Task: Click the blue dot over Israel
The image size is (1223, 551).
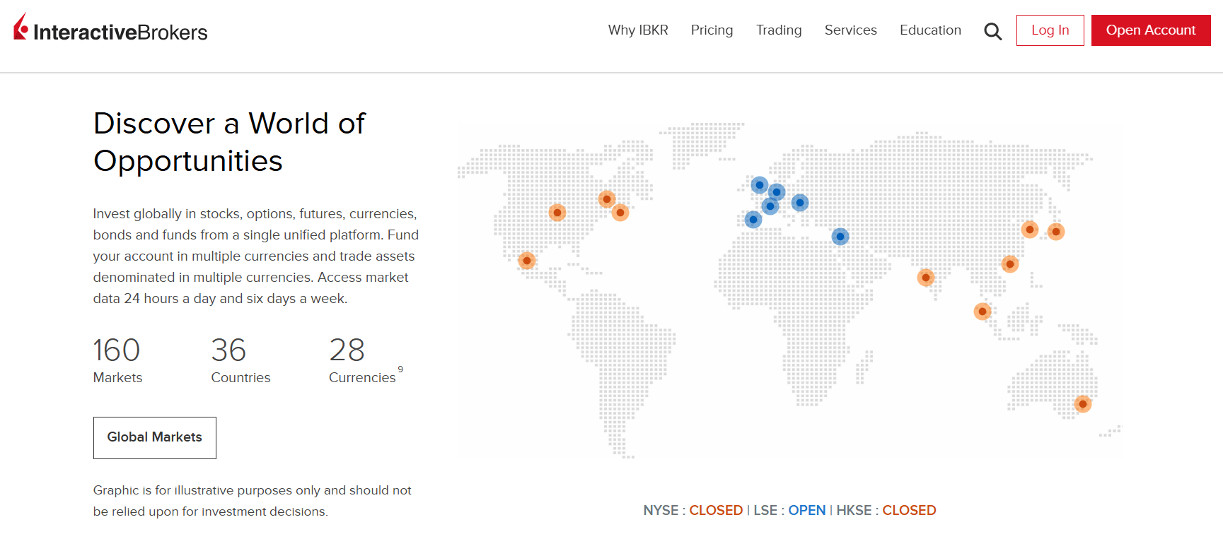Action: (x=840, y=237)
